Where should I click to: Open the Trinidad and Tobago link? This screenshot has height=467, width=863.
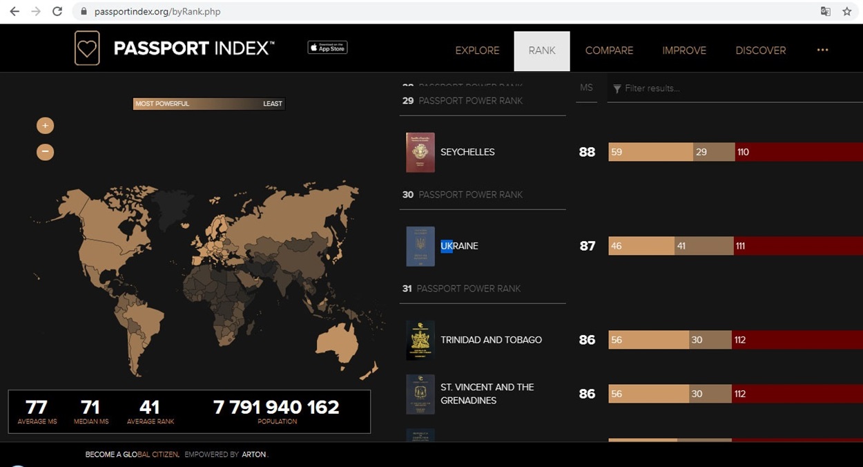point(492,340)
